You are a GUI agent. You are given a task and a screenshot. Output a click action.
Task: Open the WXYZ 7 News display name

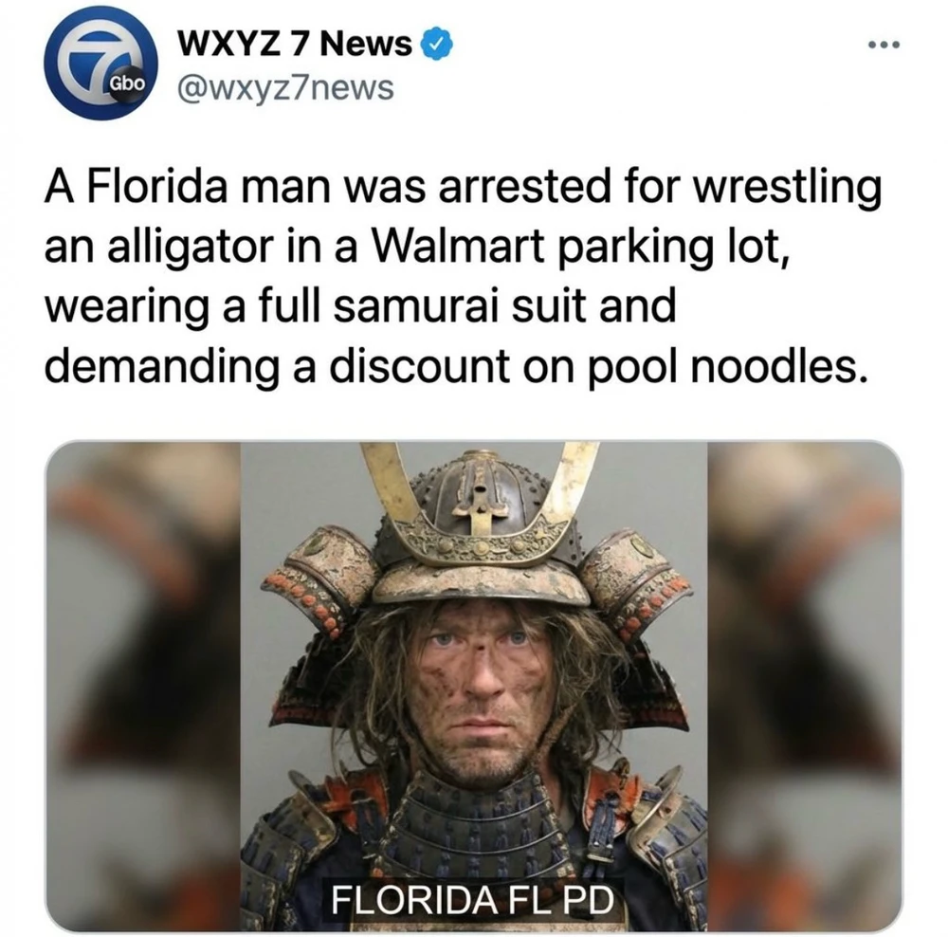(x=295, y=45)
